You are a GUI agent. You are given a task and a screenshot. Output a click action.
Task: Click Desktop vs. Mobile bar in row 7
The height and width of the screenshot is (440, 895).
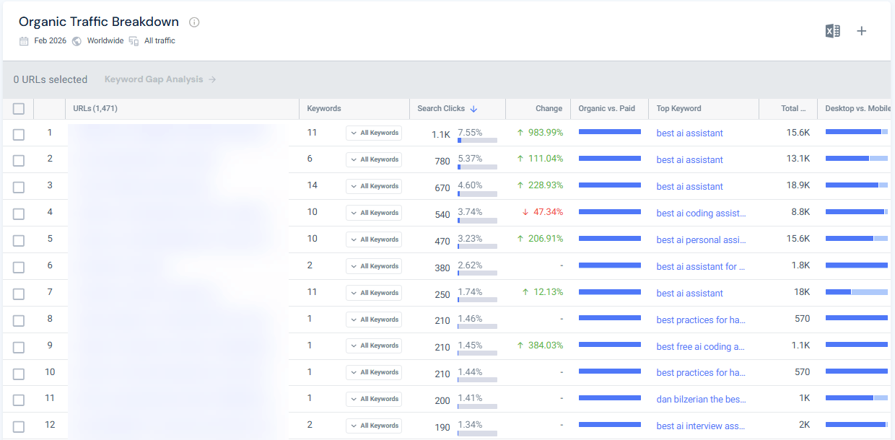(x=857, y=292)
